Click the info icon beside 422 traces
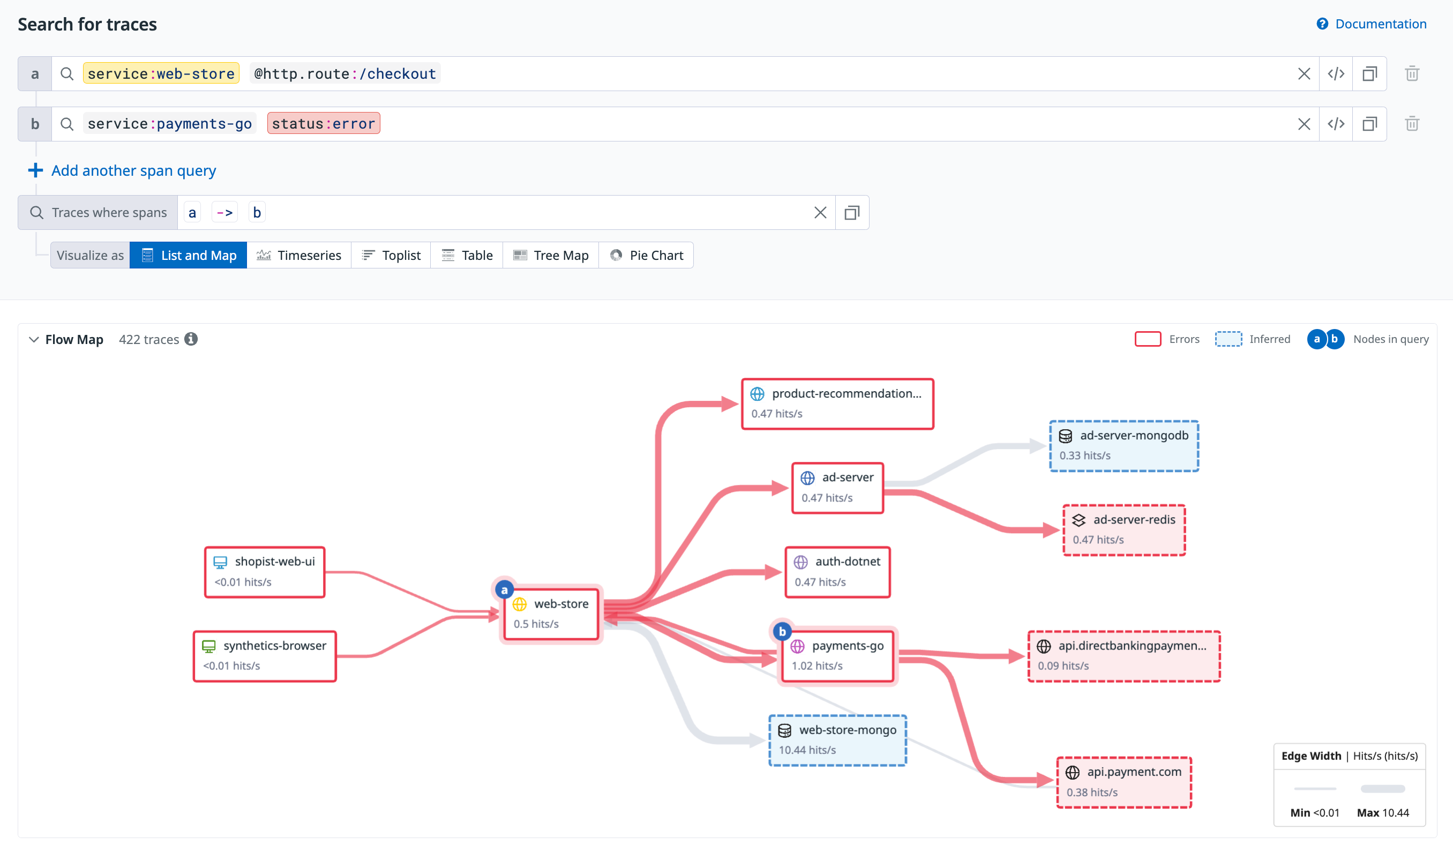Screen dimensions: 1453x852 191,339
